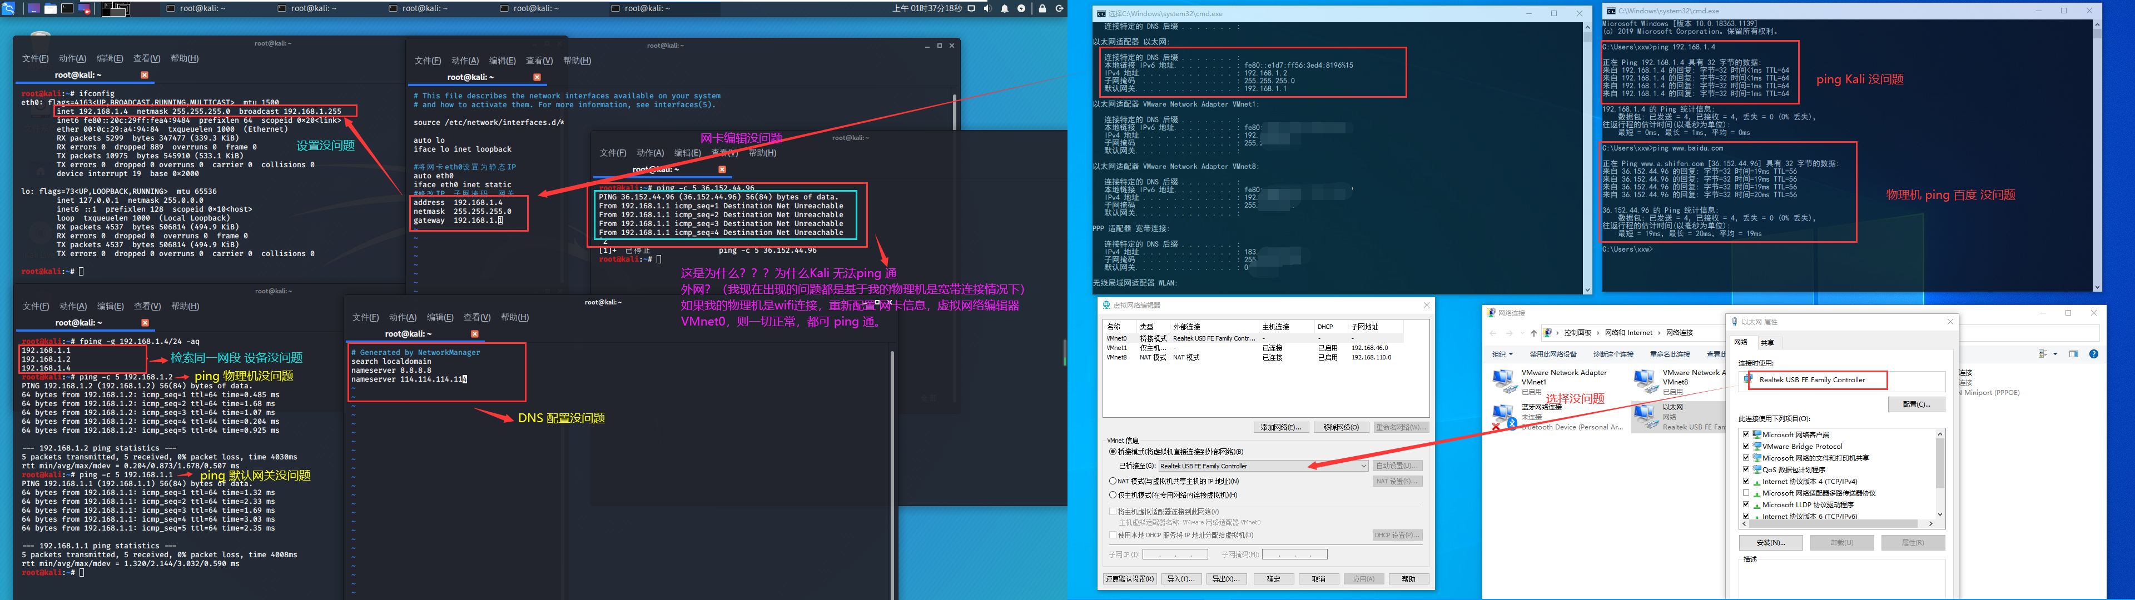Screen dimensions: 2135x600
Task: Toggle Internet 协议版本 4 (TCP/IPv4) checkbox
Action: pyautogui.click(x=1746, y=481)
